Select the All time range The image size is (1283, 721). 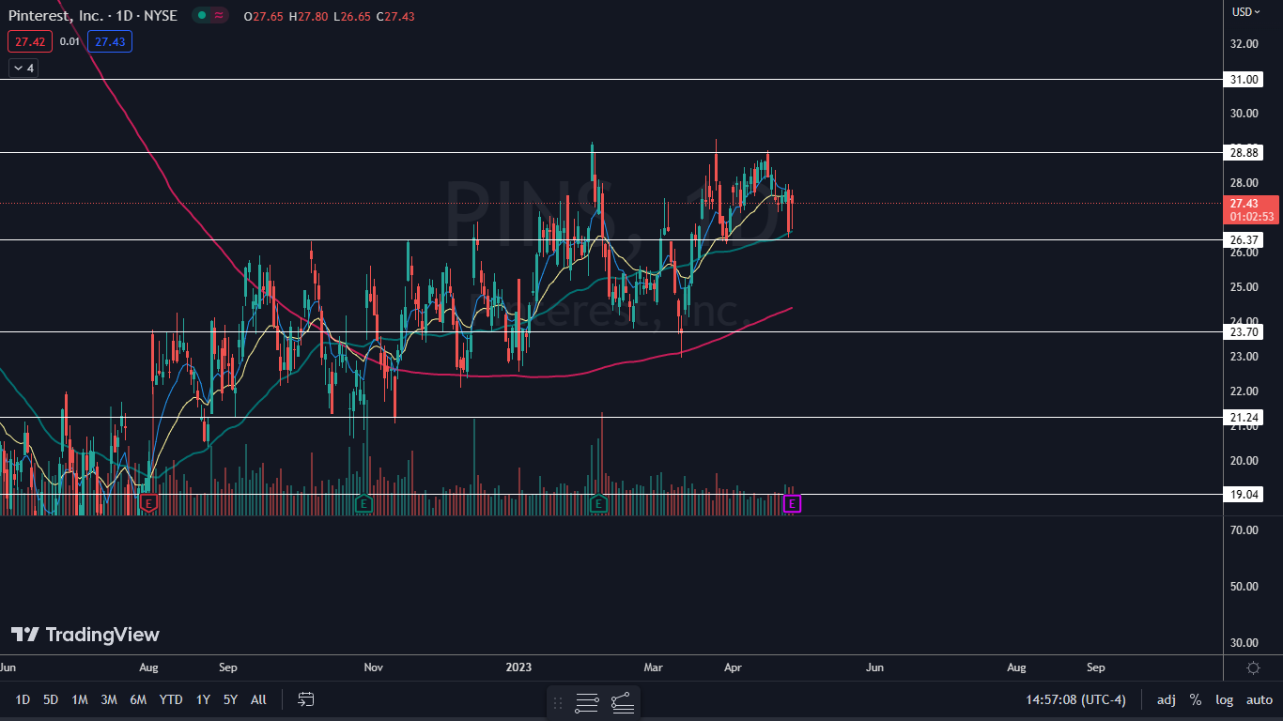tap(258, 699)
